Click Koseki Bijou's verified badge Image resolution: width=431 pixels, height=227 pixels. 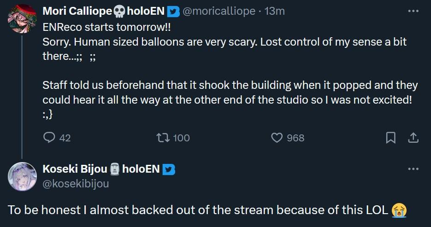(169, 169)
